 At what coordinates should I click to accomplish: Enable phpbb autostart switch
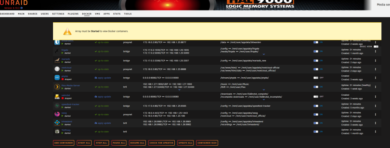316,78
